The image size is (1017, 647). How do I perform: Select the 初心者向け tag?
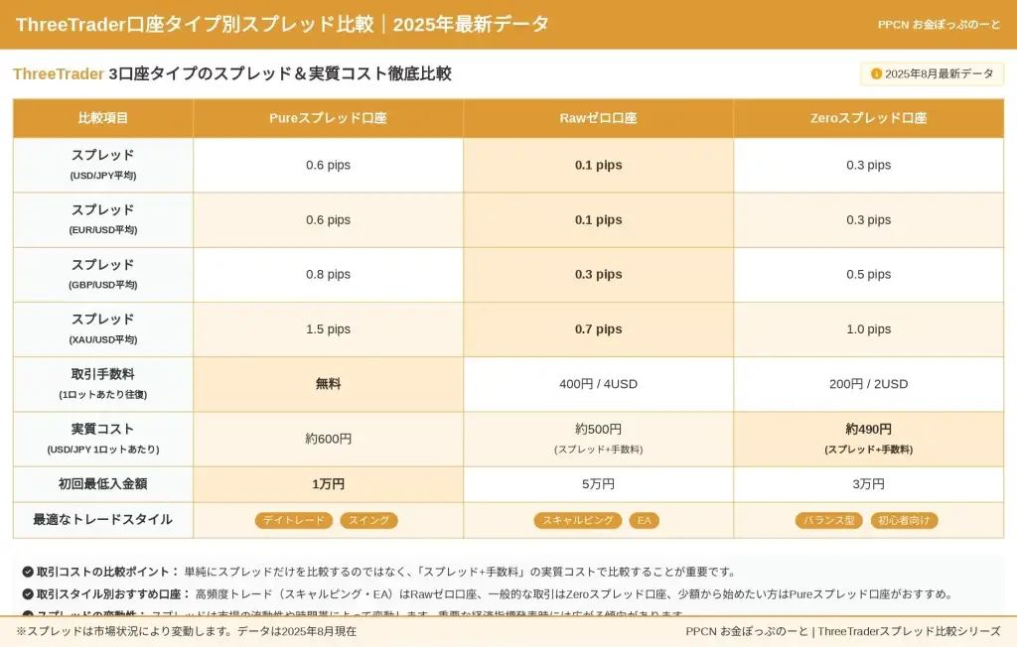click(904, 520)
